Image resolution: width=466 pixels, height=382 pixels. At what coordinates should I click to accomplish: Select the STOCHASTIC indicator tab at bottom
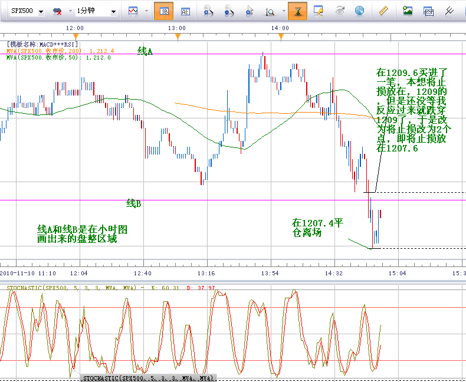point(147,377)
